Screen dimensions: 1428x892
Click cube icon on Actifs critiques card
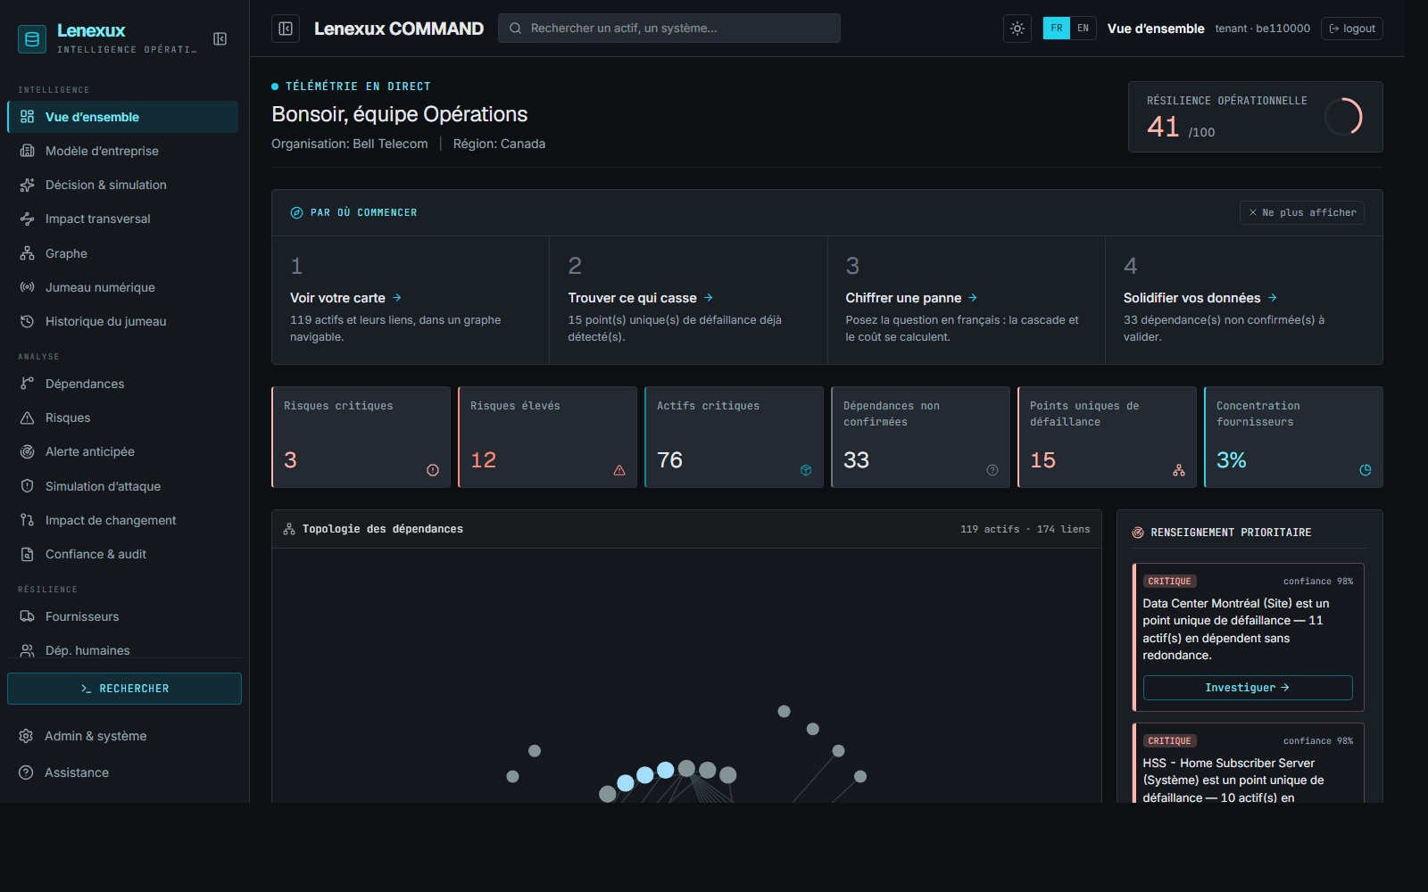pos(806,470)
